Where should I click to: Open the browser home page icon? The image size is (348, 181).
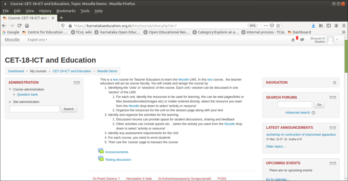point(27,26)
